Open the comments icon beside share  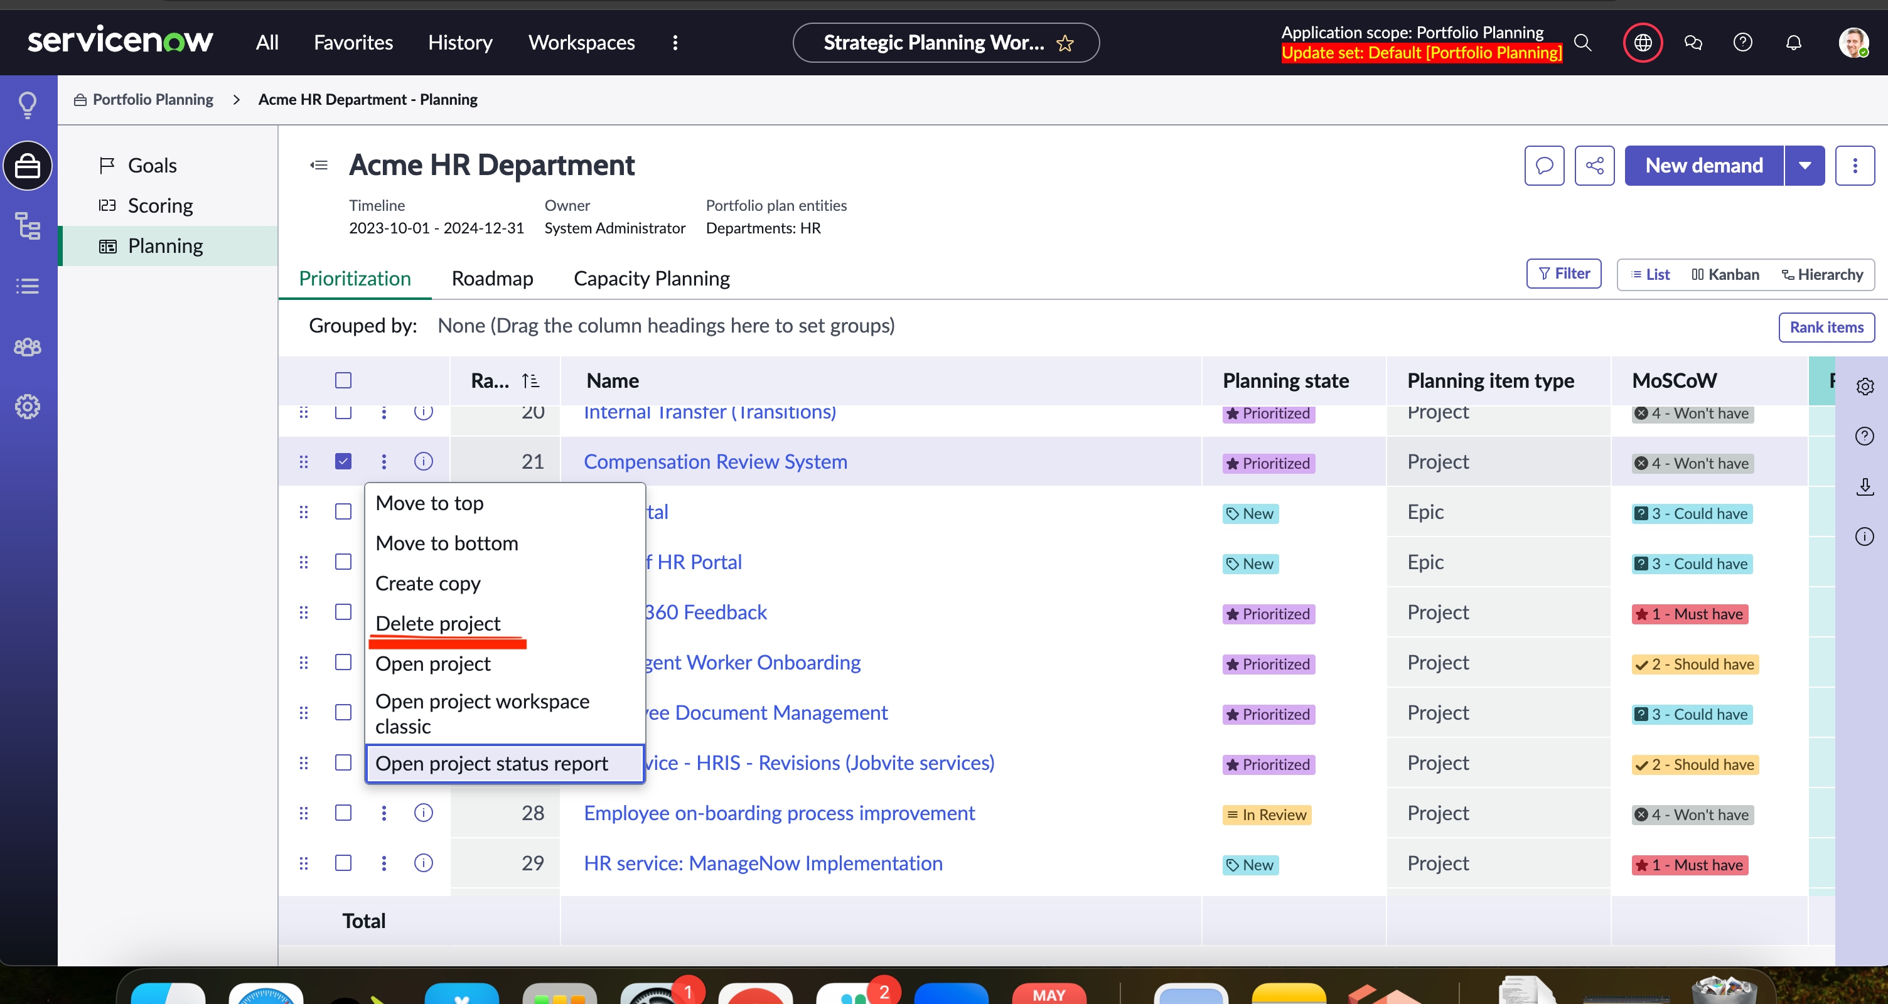[x=1544, y=166]
